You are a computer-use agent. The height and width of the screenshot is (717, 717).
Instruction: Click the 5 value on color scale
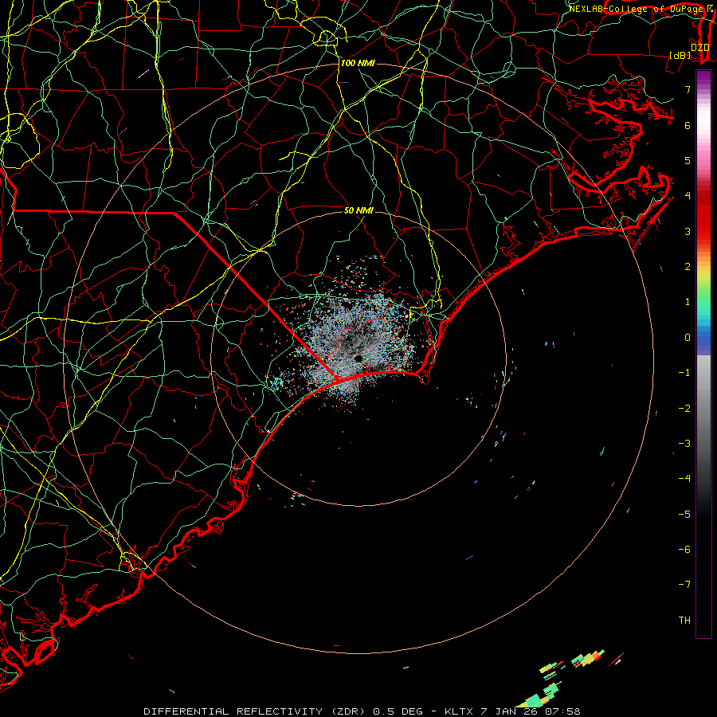pyautogui.click(x=688, y=160)
